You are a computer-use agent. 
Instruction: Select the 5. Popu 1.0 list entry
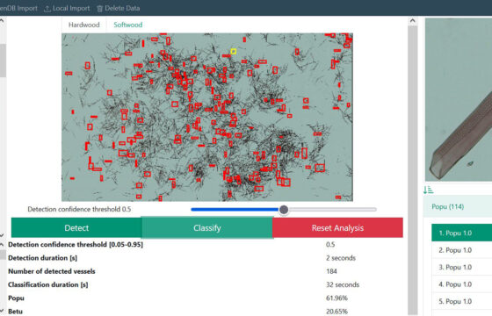461,301
